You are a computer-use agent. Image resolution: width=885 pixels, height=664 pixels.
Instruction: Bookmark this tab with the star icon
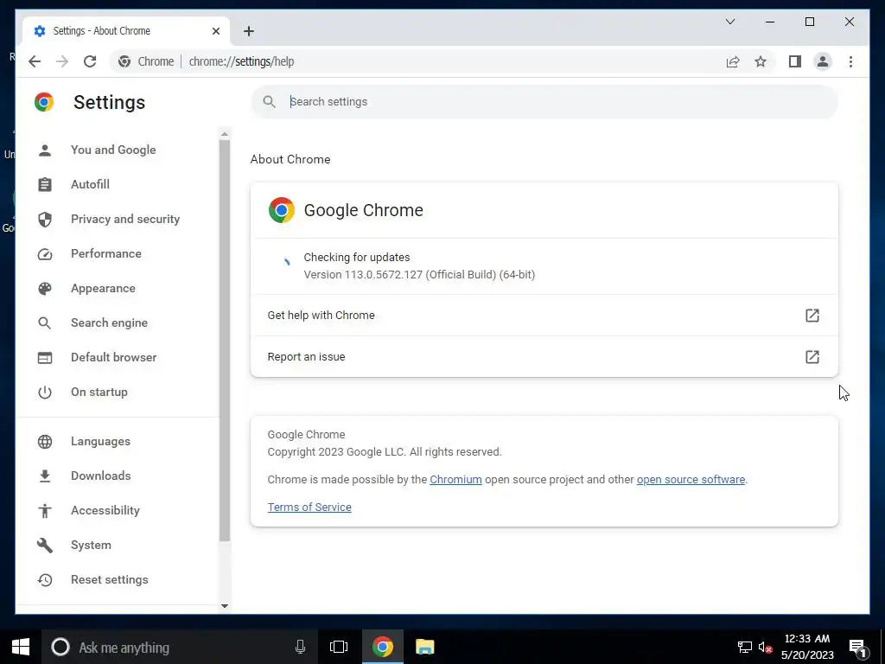click(x=761, y=61)
